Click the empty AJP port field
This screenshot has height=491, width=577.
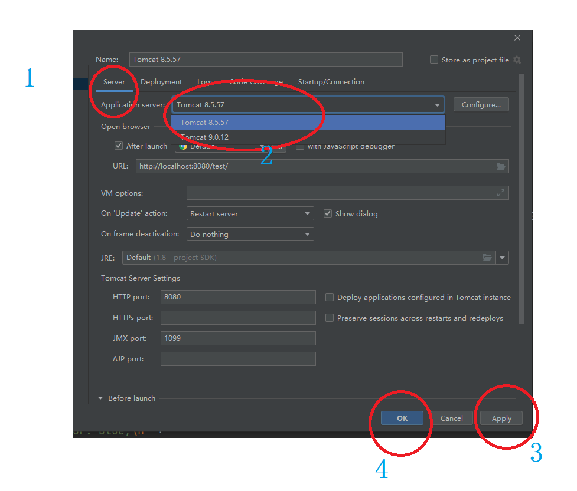coord(238,359)
